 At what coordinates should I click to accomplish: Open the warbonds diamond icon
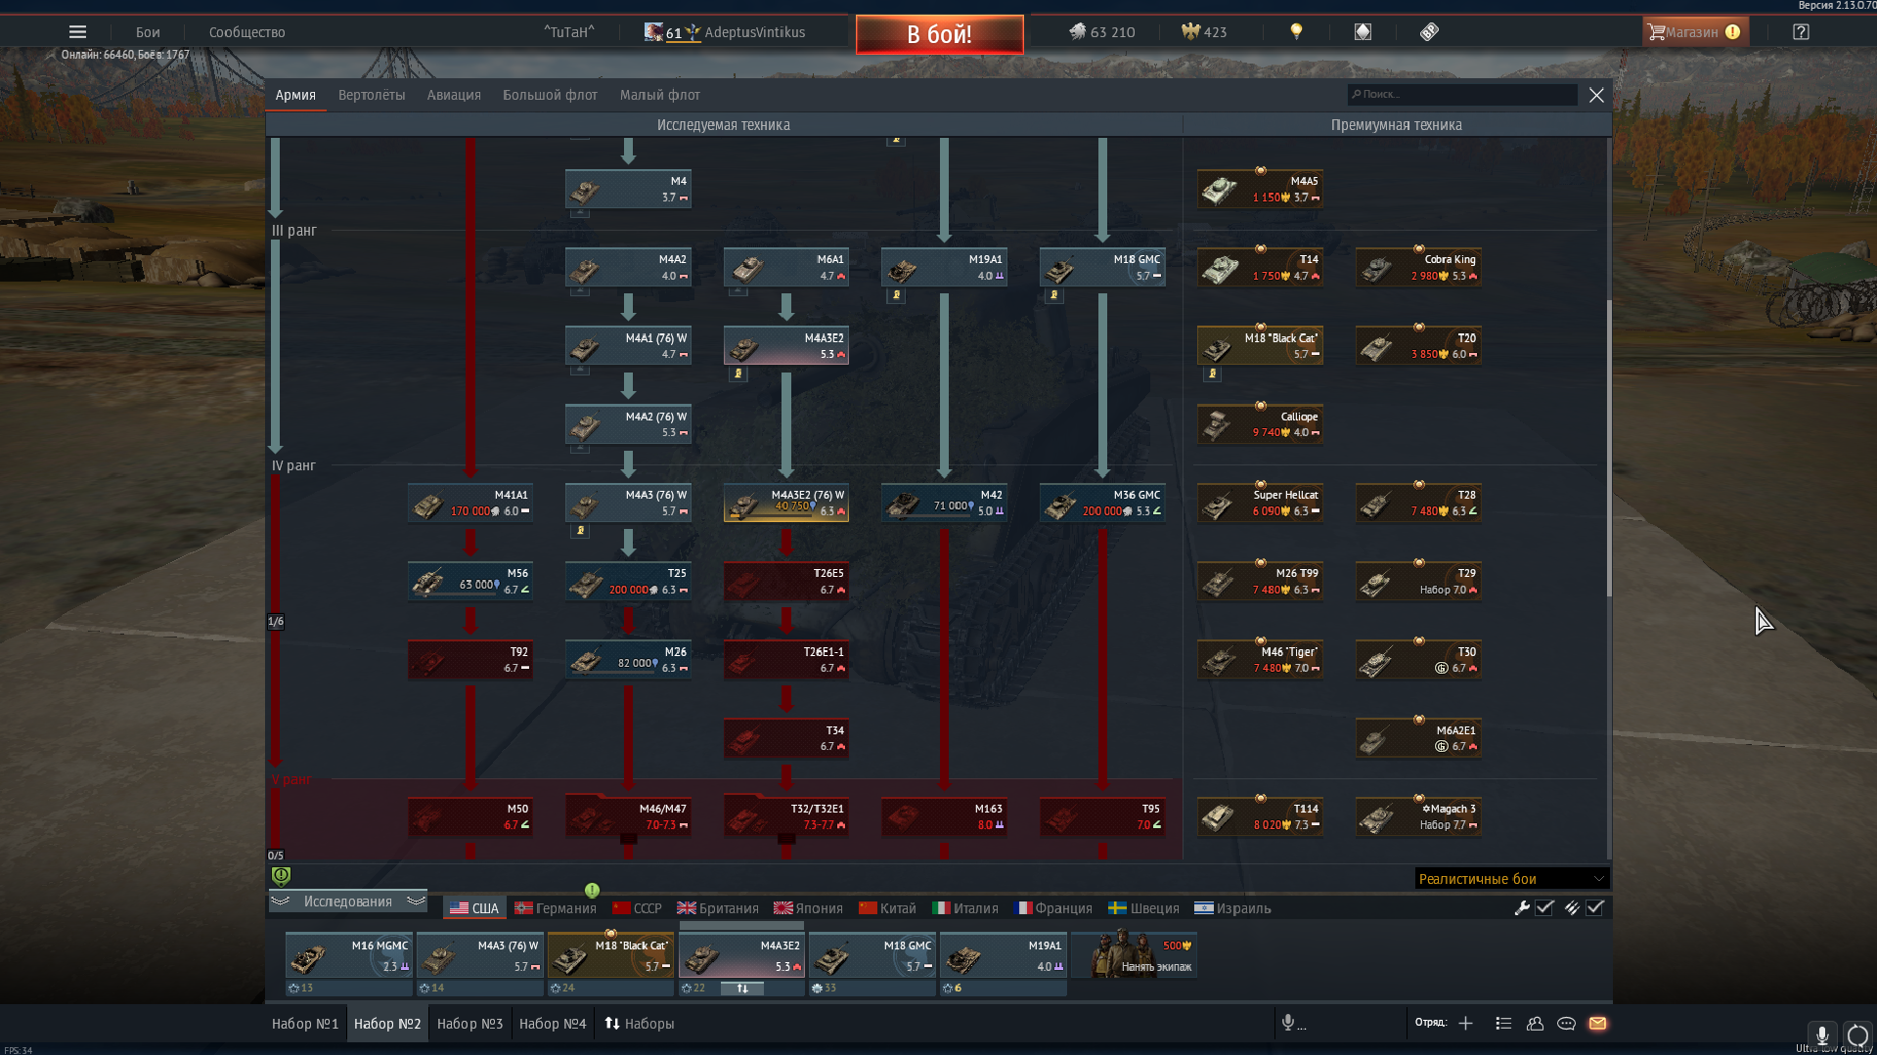1363,32
